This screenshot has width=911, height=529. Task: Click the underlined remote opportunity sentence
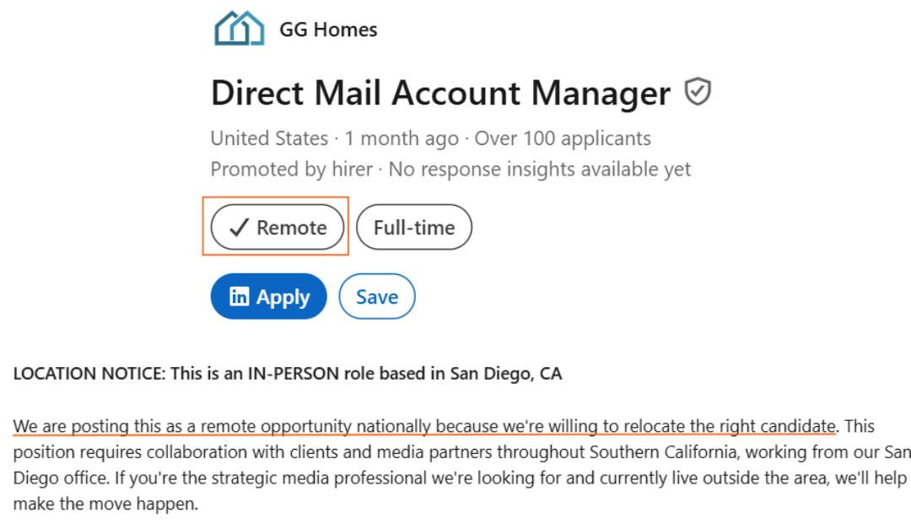point(424,426)
